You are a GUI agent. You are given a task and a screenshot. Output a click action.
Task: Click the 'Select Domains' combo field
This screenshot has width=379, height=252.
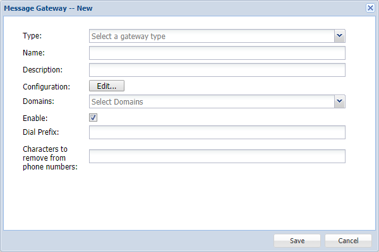[212, 101]
